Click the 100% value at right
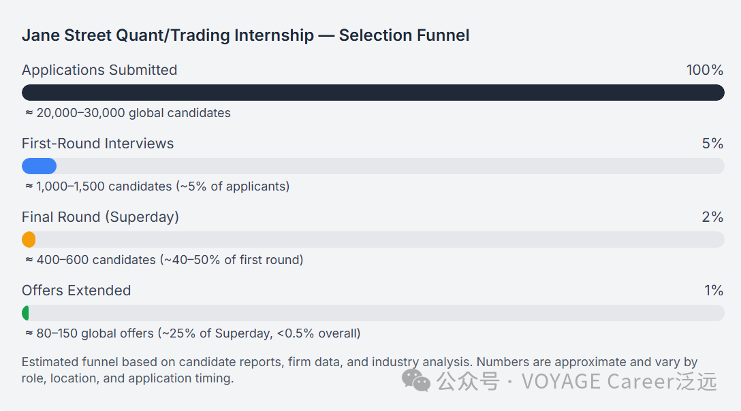741x411 pixels. click(704, 70)
